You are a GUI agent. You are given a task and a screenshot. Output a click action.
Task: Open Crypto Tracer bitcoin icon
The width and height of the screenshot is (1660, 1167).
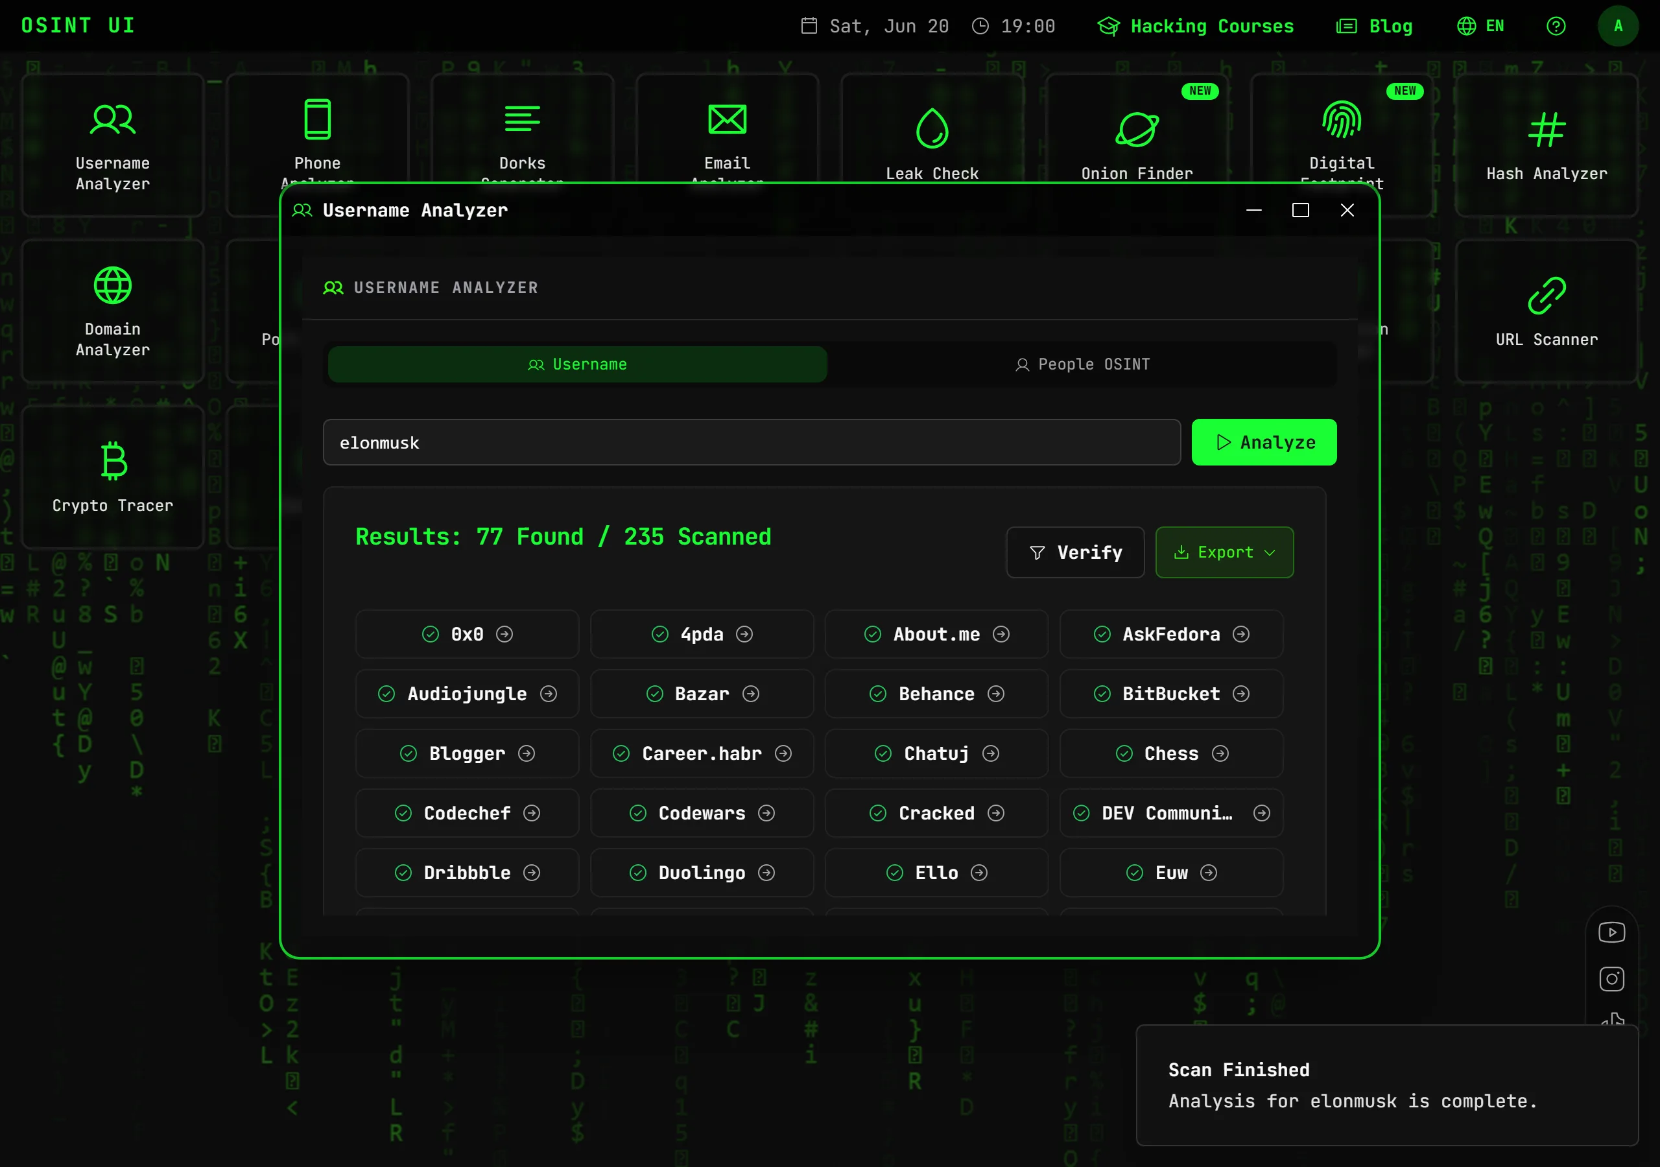tap(113, 462)
